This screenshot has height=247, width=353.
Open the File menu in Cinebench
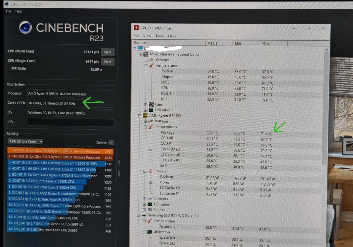[x=9, y=11]
